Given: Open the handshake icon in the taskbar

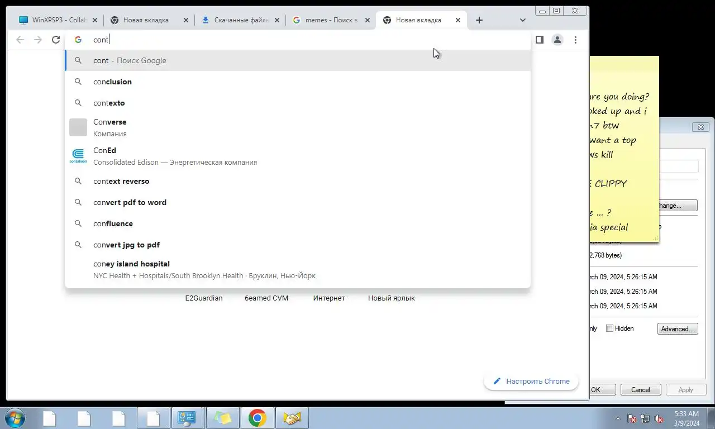Looking at the screenshot, I should pyautogui.click(x=292, y=418).
